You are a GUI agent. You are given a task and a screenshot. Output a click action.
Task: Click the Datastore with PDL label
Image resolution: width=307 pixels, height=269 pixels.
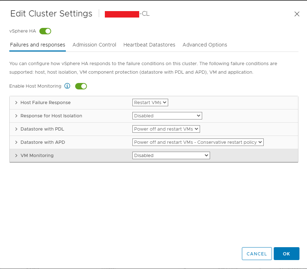pos(42,129)
